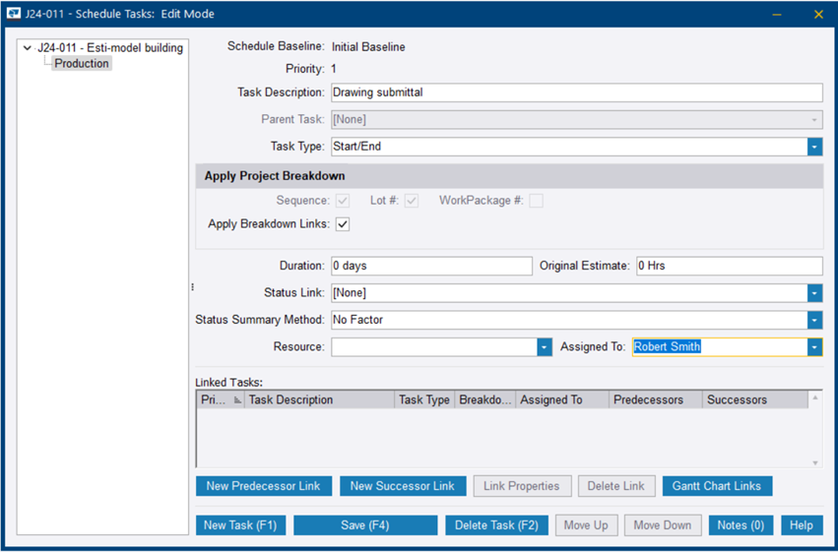Click the app icon in title bar
Image resolution: width=838 pixels, height=552 pixels.
pyautogui.click(x=14, y=14)
